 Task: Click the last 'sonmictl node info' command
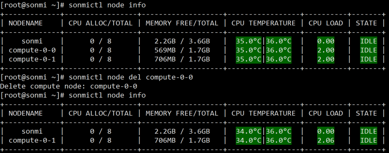(107, 95)
